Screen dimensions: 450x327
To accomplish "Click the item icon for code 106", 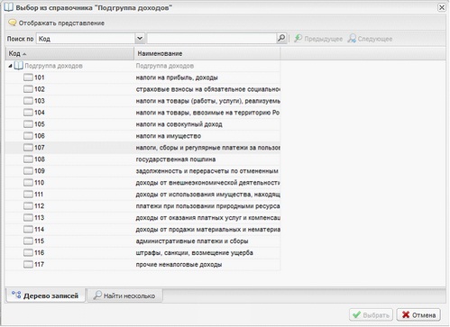I will [28, 136].
